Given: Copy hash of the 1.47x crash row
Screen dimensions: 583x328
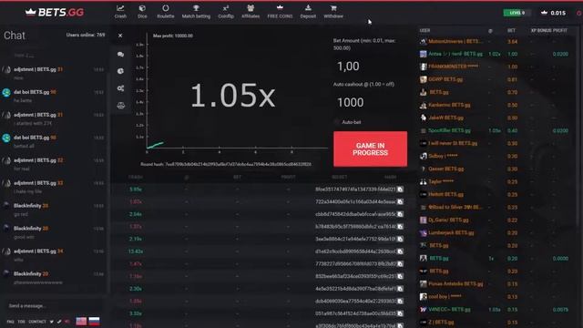Looking at the screenshot, I should click(400, 263).
